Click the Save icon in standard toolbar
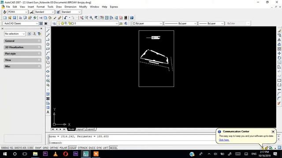The height and width of the screenshot is (158, 282). [x=15, y=18]
